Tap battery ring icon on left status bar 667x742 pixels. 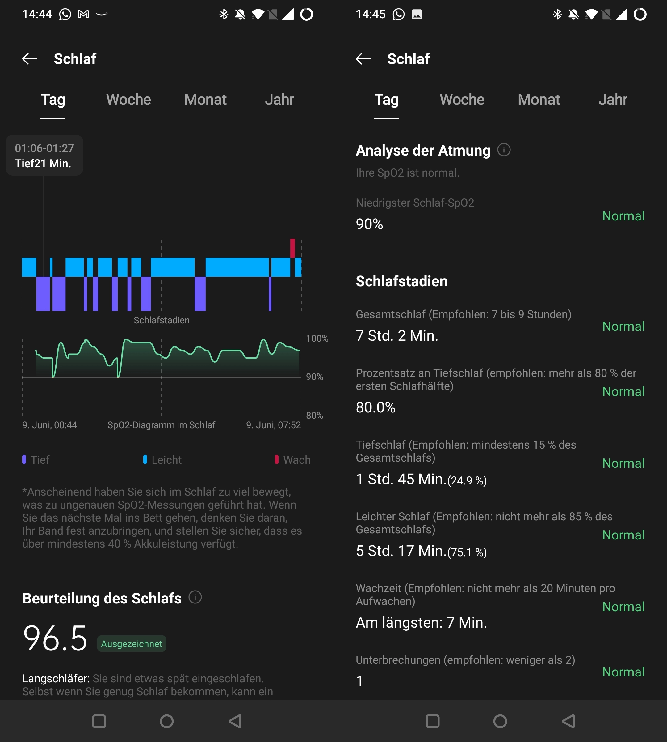pyautogui.click(x=307, y=14)
